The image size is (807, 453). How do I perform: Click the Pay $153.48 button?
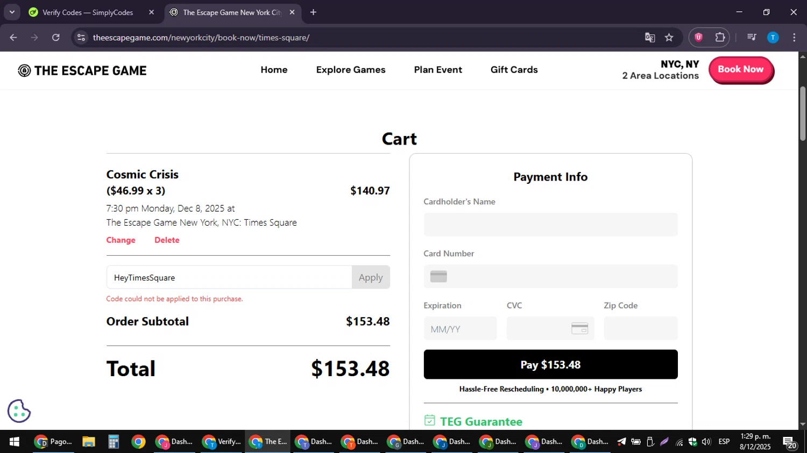[550, 364]
